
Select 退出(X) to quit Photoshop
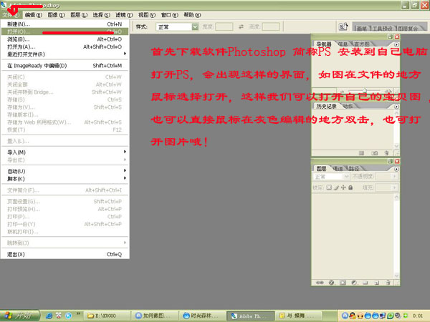point(64,254)
